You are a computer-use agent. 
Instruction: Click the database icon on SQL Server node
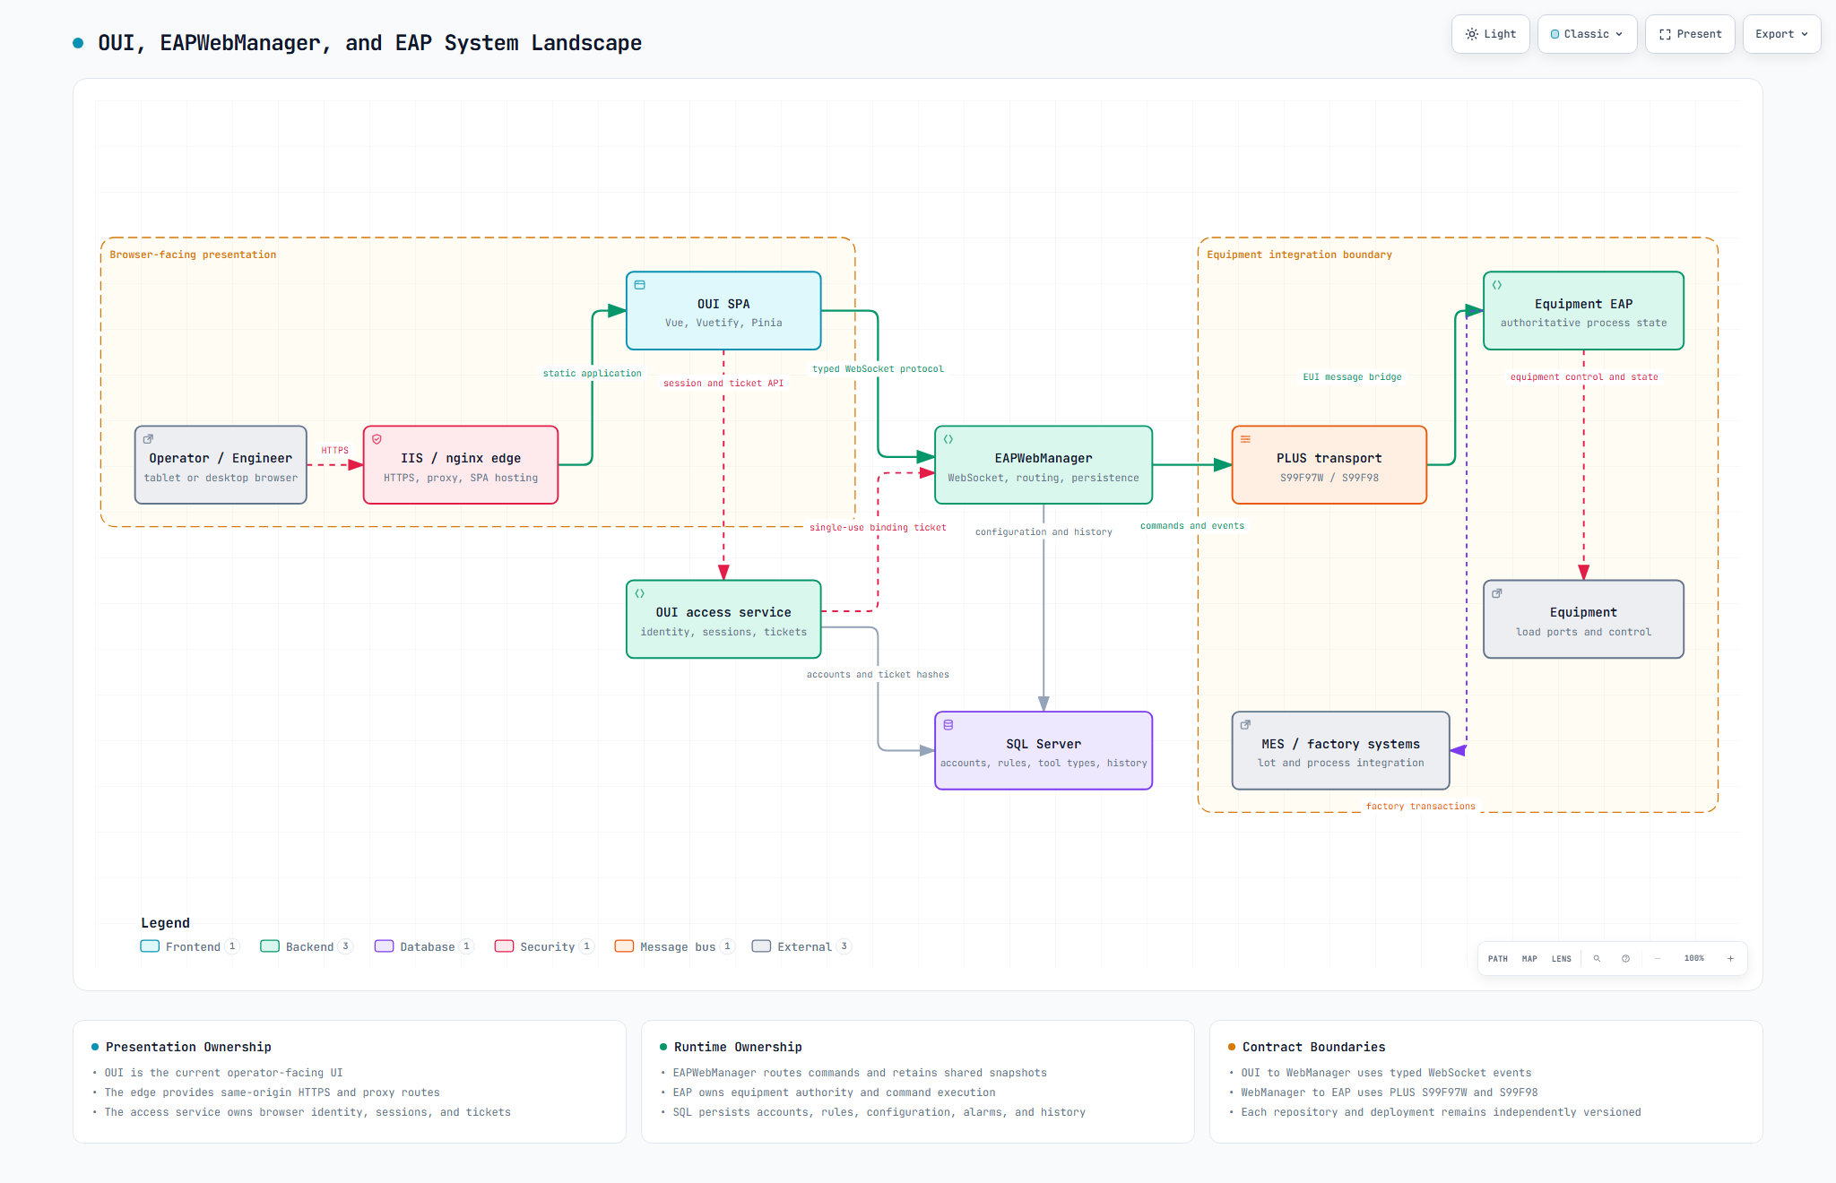pyautogui.click(x=948, y=725)
